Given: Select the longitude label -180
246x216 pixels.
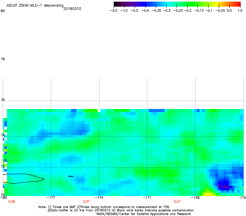Looking at the screenshot, I should (x=3, y=198).
